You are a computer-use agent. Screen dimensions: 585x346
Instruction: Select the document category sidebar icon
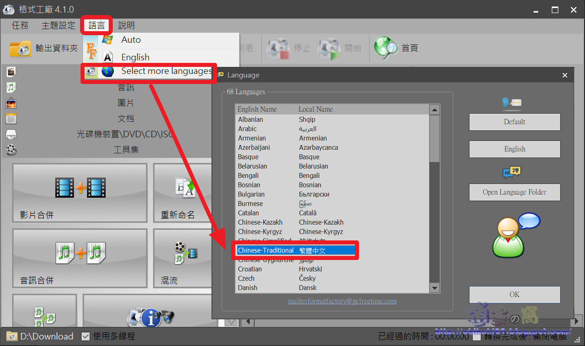click(11, 119)
